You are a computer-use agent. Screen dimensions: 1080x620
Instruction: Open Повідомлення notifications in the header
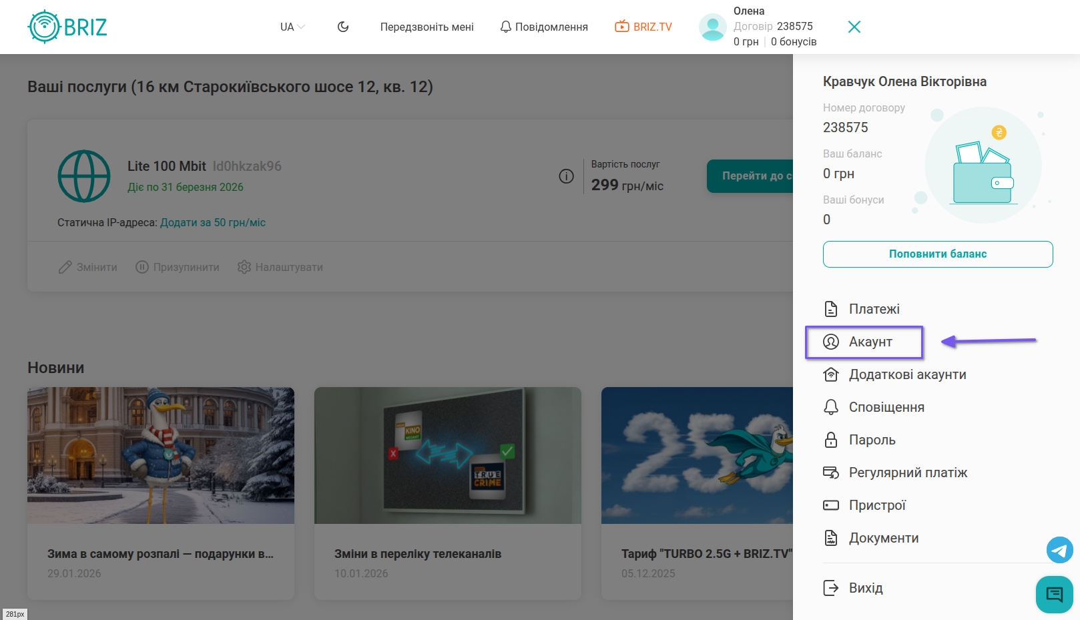[544, 27]
